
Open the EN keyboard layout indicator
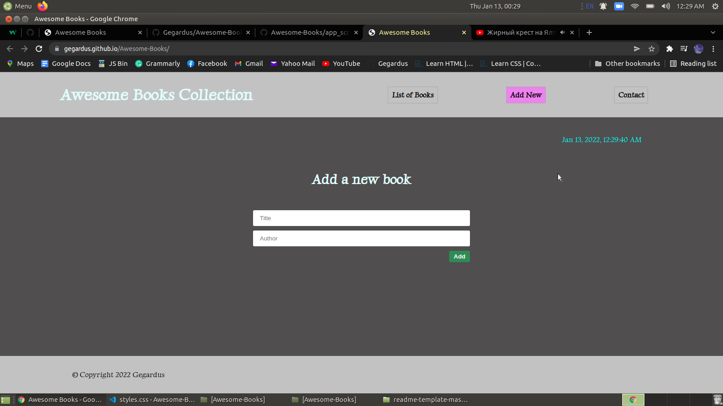589,6
